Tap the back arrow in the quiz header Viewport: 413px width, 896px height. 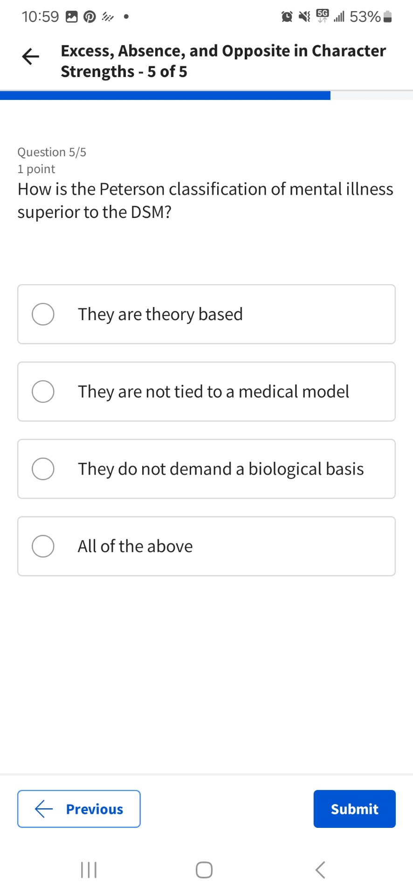pos(29,56)
